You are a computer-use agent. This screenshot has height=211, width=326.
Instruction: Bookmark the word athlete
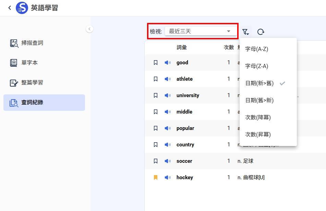156,79
